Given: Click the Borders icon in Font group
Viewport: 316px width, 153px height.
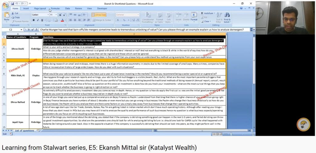Looking at the screenshot, I should 49,20.
